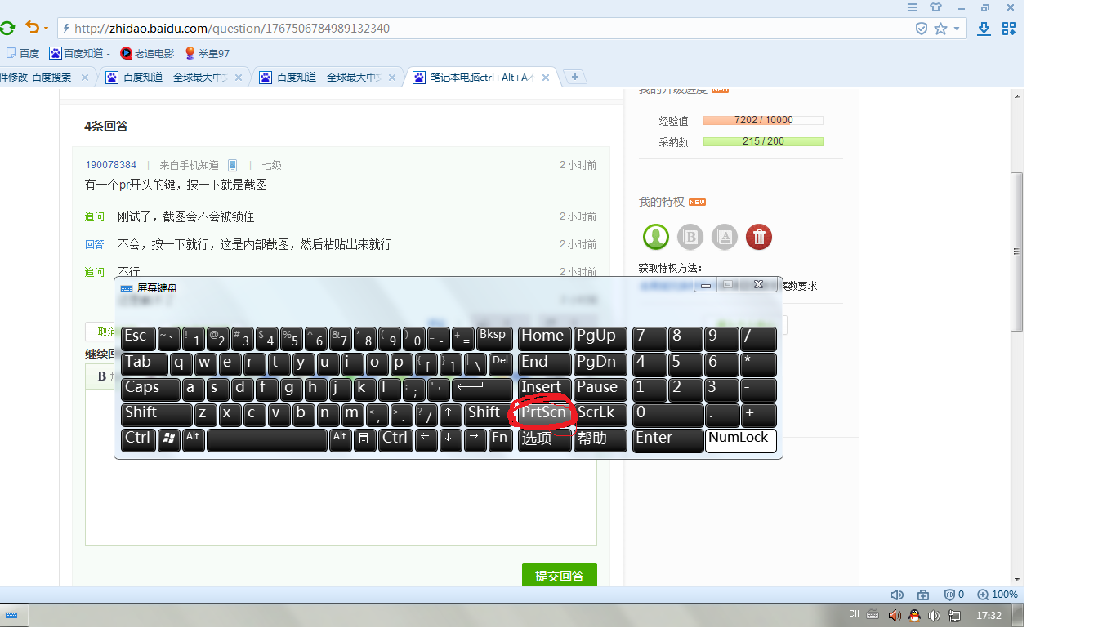Click the username 190078384 link

click(x=111, y=165)
